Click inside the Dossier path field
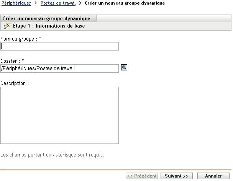This screenshot has width=233, height=181. click(60, 68)
